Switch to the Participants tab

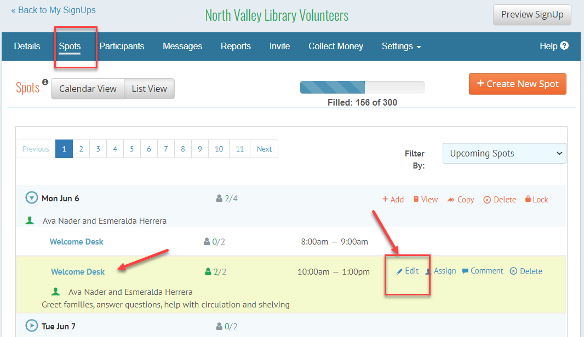[x=122, y=46]
